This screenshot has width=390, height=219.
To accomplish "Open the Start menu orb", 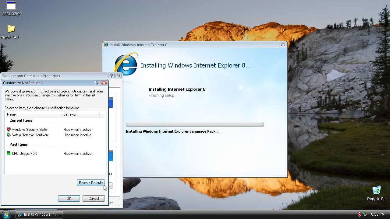I will coord(6,214).
